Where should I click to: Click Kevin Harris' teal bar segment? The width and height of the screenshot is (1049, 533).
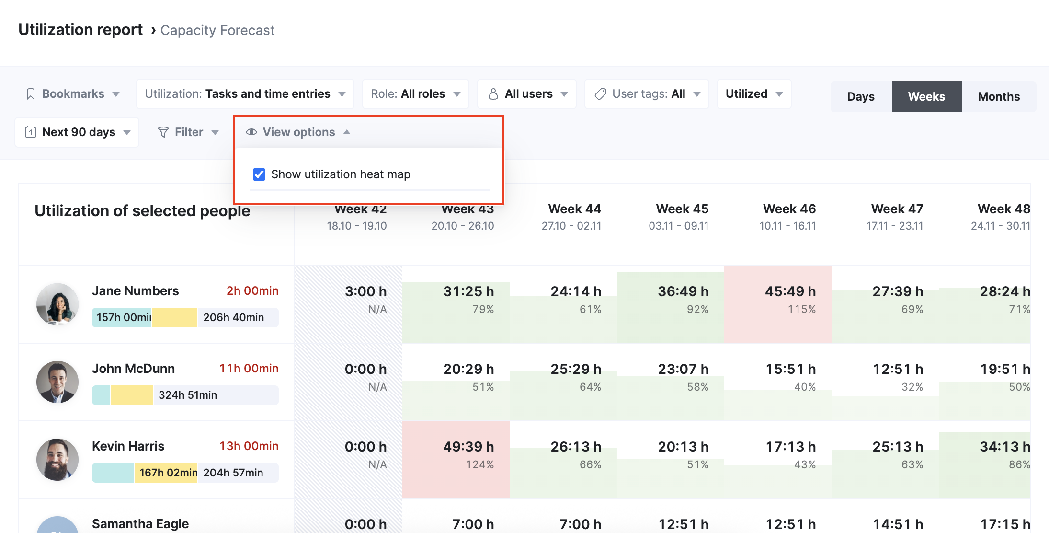point(113,473)
